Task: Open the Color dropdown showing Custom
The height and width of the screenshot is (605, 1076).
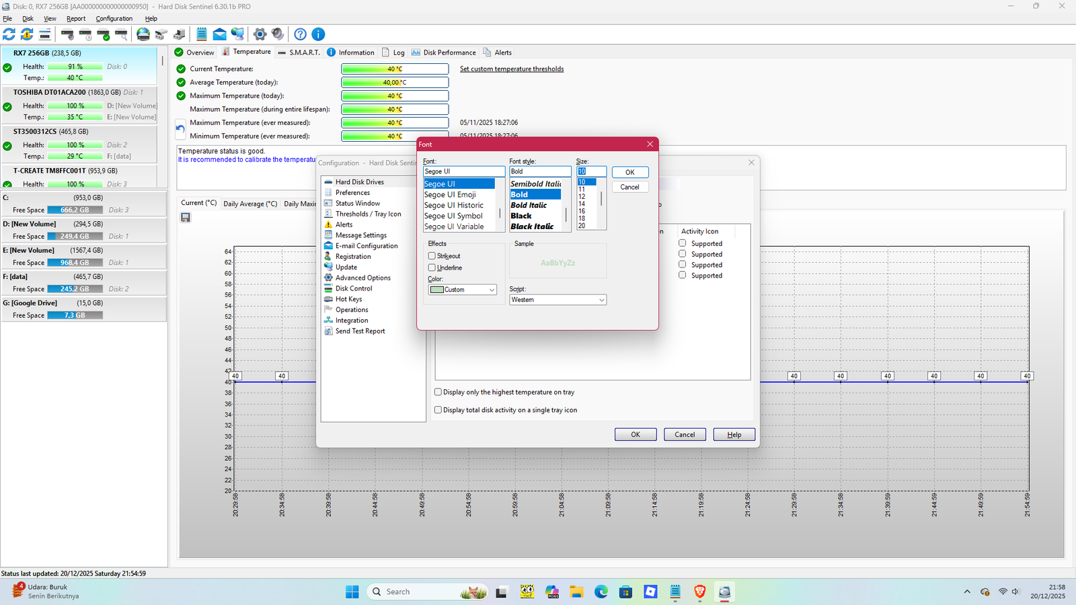Action: (463, 290)
